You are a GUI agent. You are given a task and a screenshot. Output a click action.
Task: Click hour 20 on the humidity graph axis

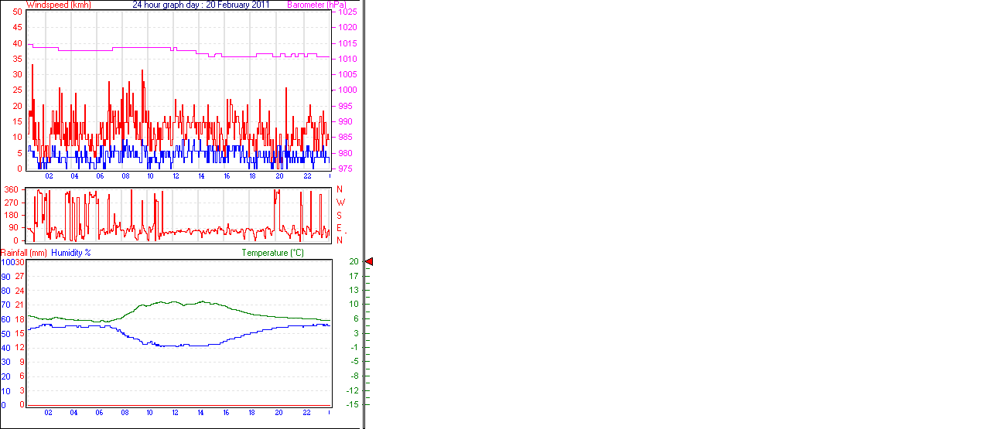tap(280, 413)
